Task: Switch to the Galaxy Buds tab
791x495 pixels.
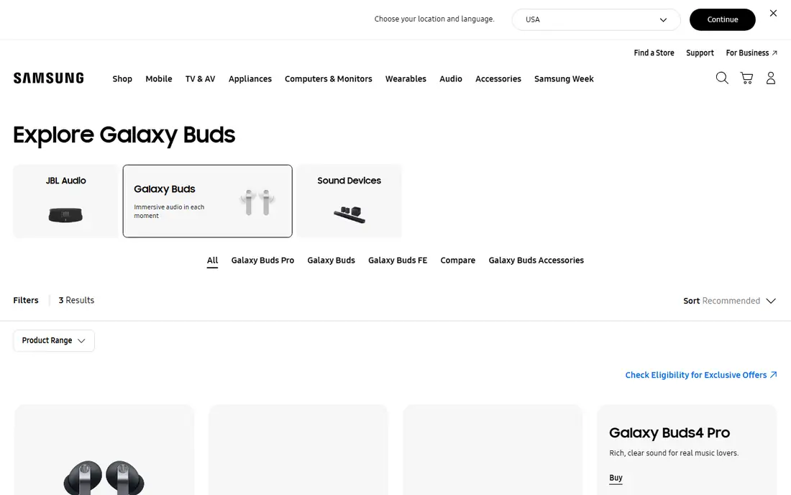Action: click(331, 260)
